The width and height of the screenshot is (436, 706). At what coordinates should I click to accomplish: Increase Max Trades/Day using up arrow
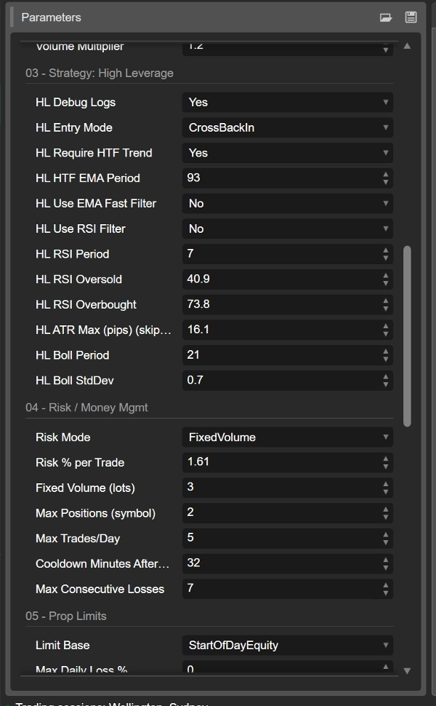coord(386,534)
